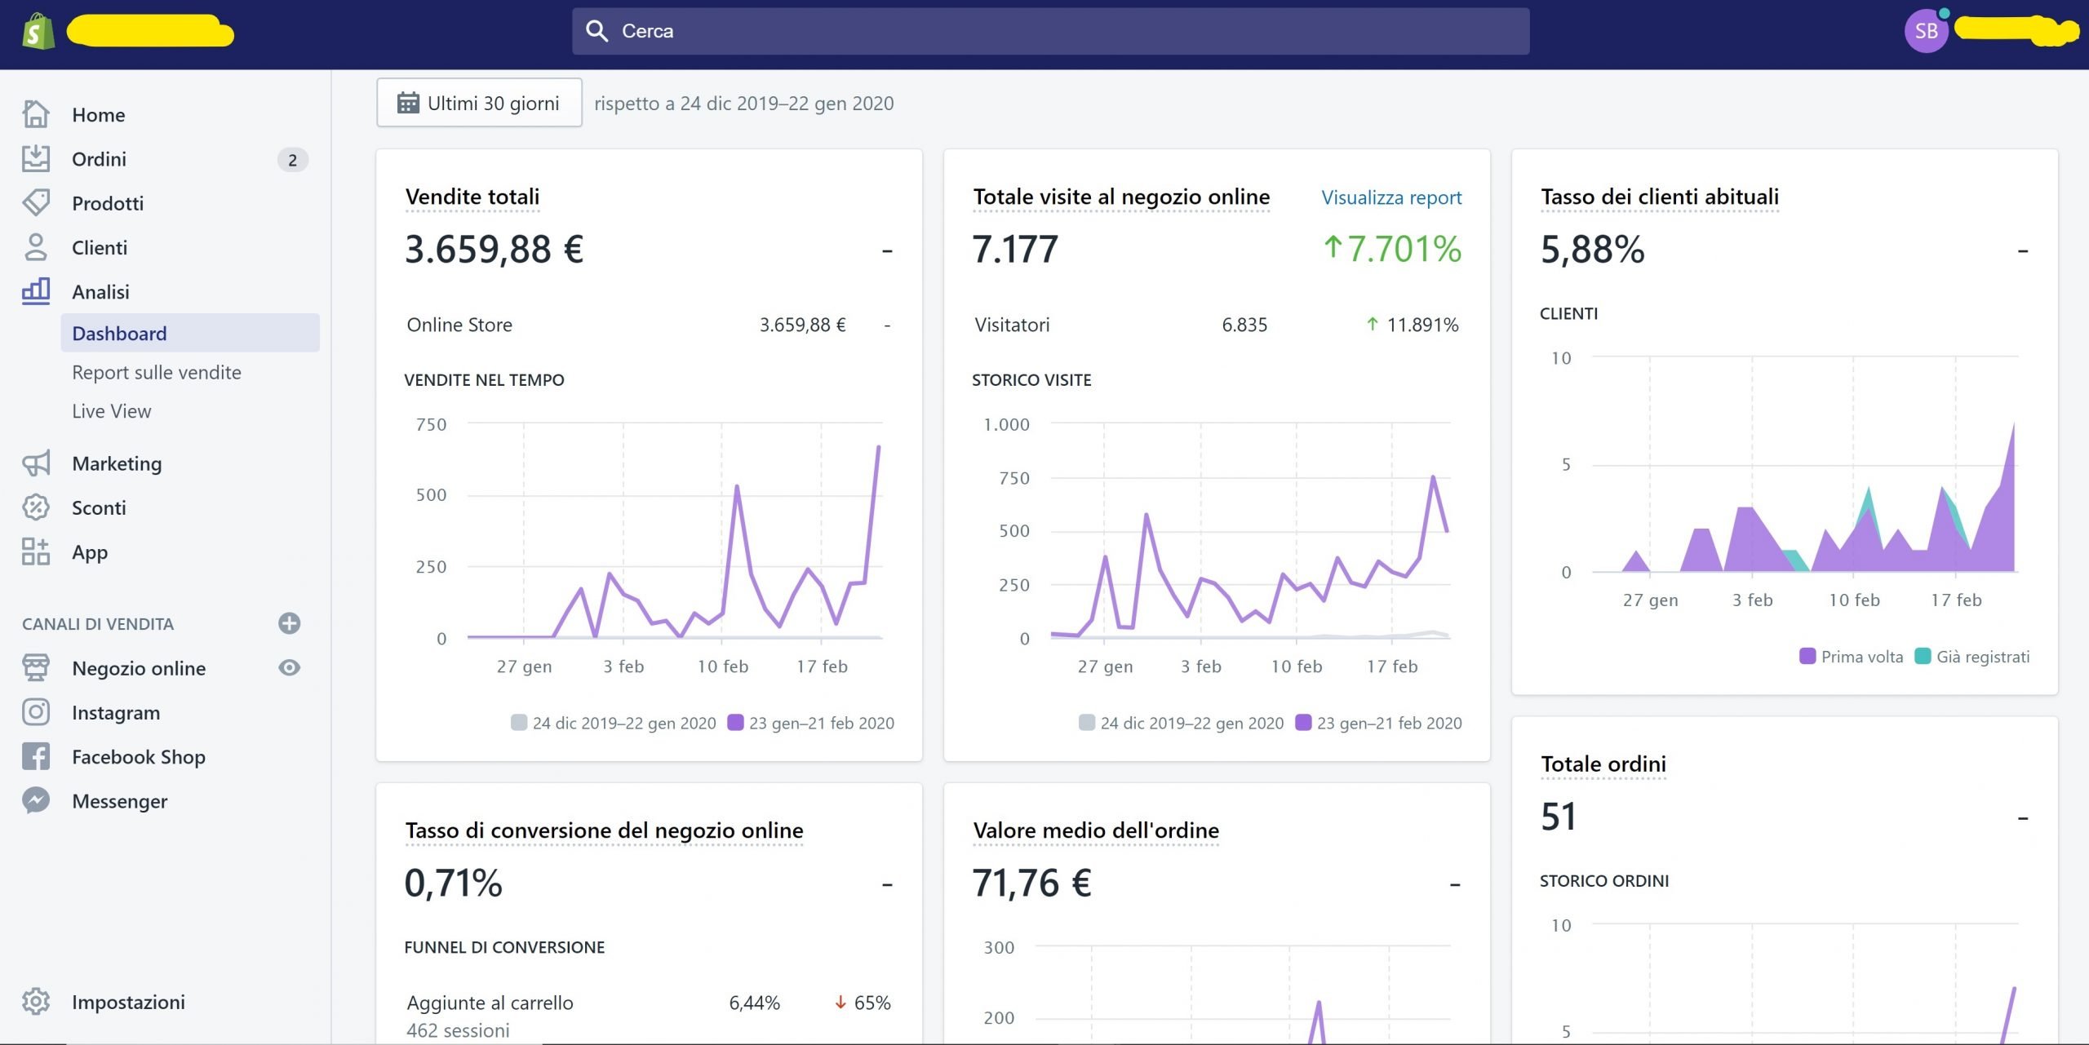2089x1045 pixels.
Task: Select Report sulle vendite submenu item
Action: (157, 372)
